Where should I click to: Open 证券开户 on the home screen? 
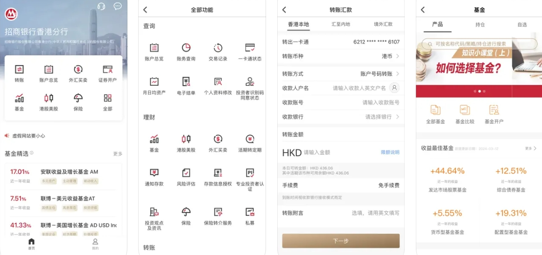[108, 74]
